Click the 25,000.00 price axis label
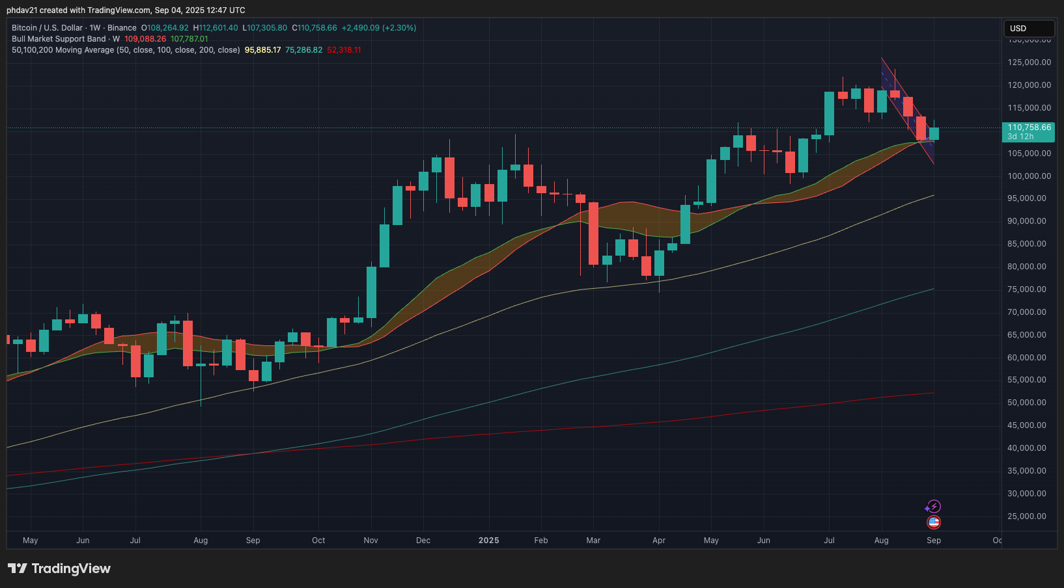This screenshot has width=1064, height=588. tap(1027, 516)
